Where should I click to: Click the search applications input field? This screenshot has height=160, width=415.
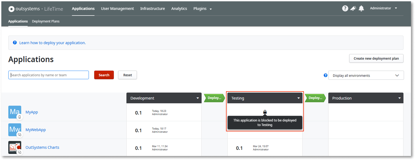click(x=48, y=75)
